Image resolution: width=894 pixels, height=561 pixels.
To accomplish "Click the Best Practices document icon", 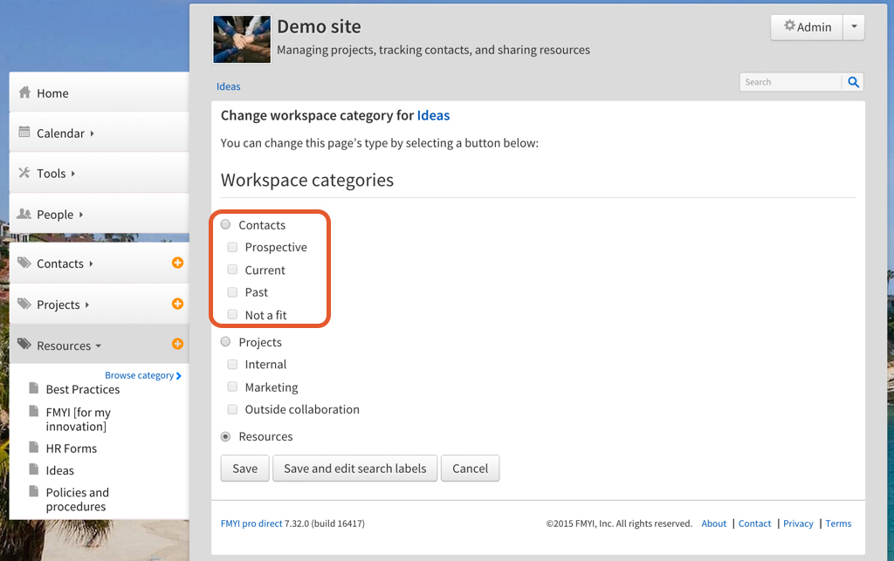I will 34,388.
